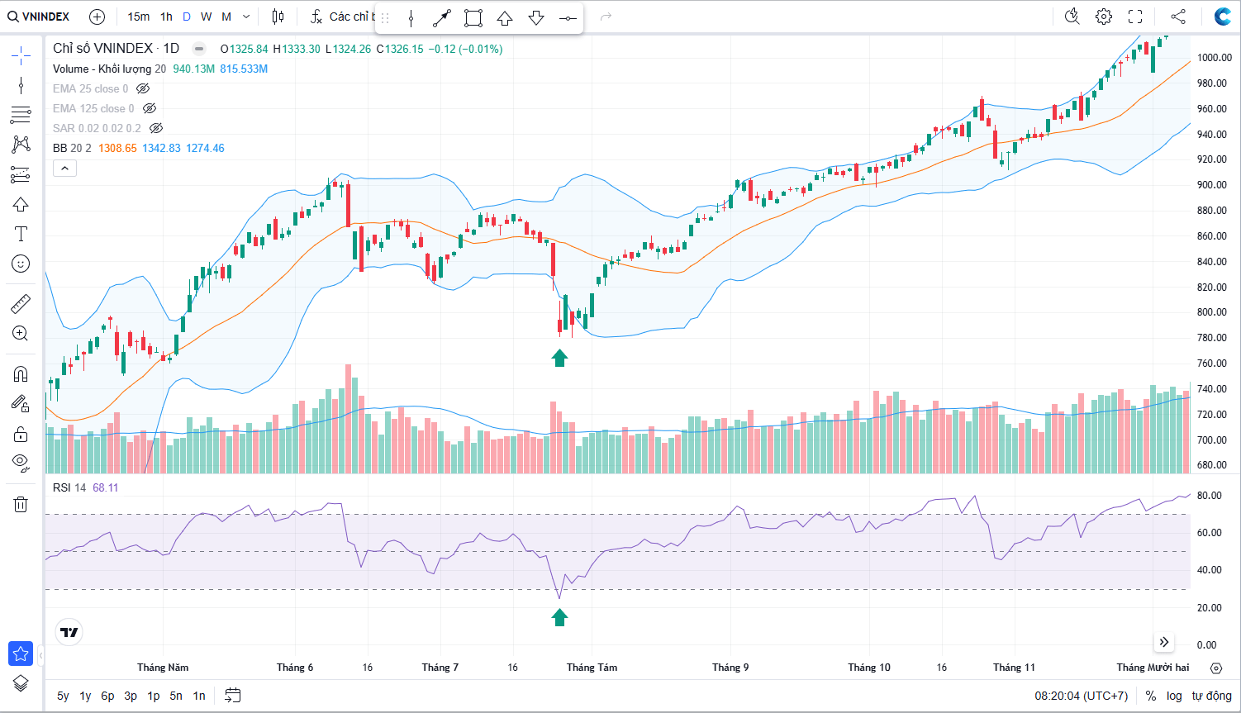Screen dimensions: 1241x713
Task: Open quick search lightning magnifier
Action: click(1072, 17)
